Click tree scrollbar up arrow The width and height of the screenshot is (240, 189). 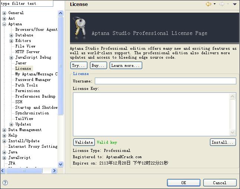pyautogui.click(x=61, y=13)
